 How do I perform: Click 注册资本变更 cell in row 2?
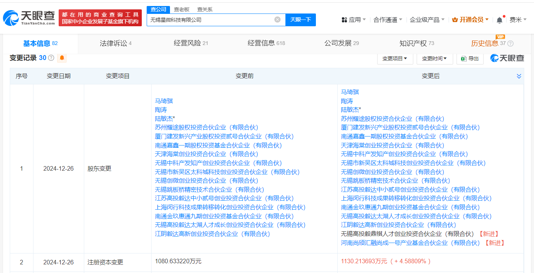tap(105, 262)
